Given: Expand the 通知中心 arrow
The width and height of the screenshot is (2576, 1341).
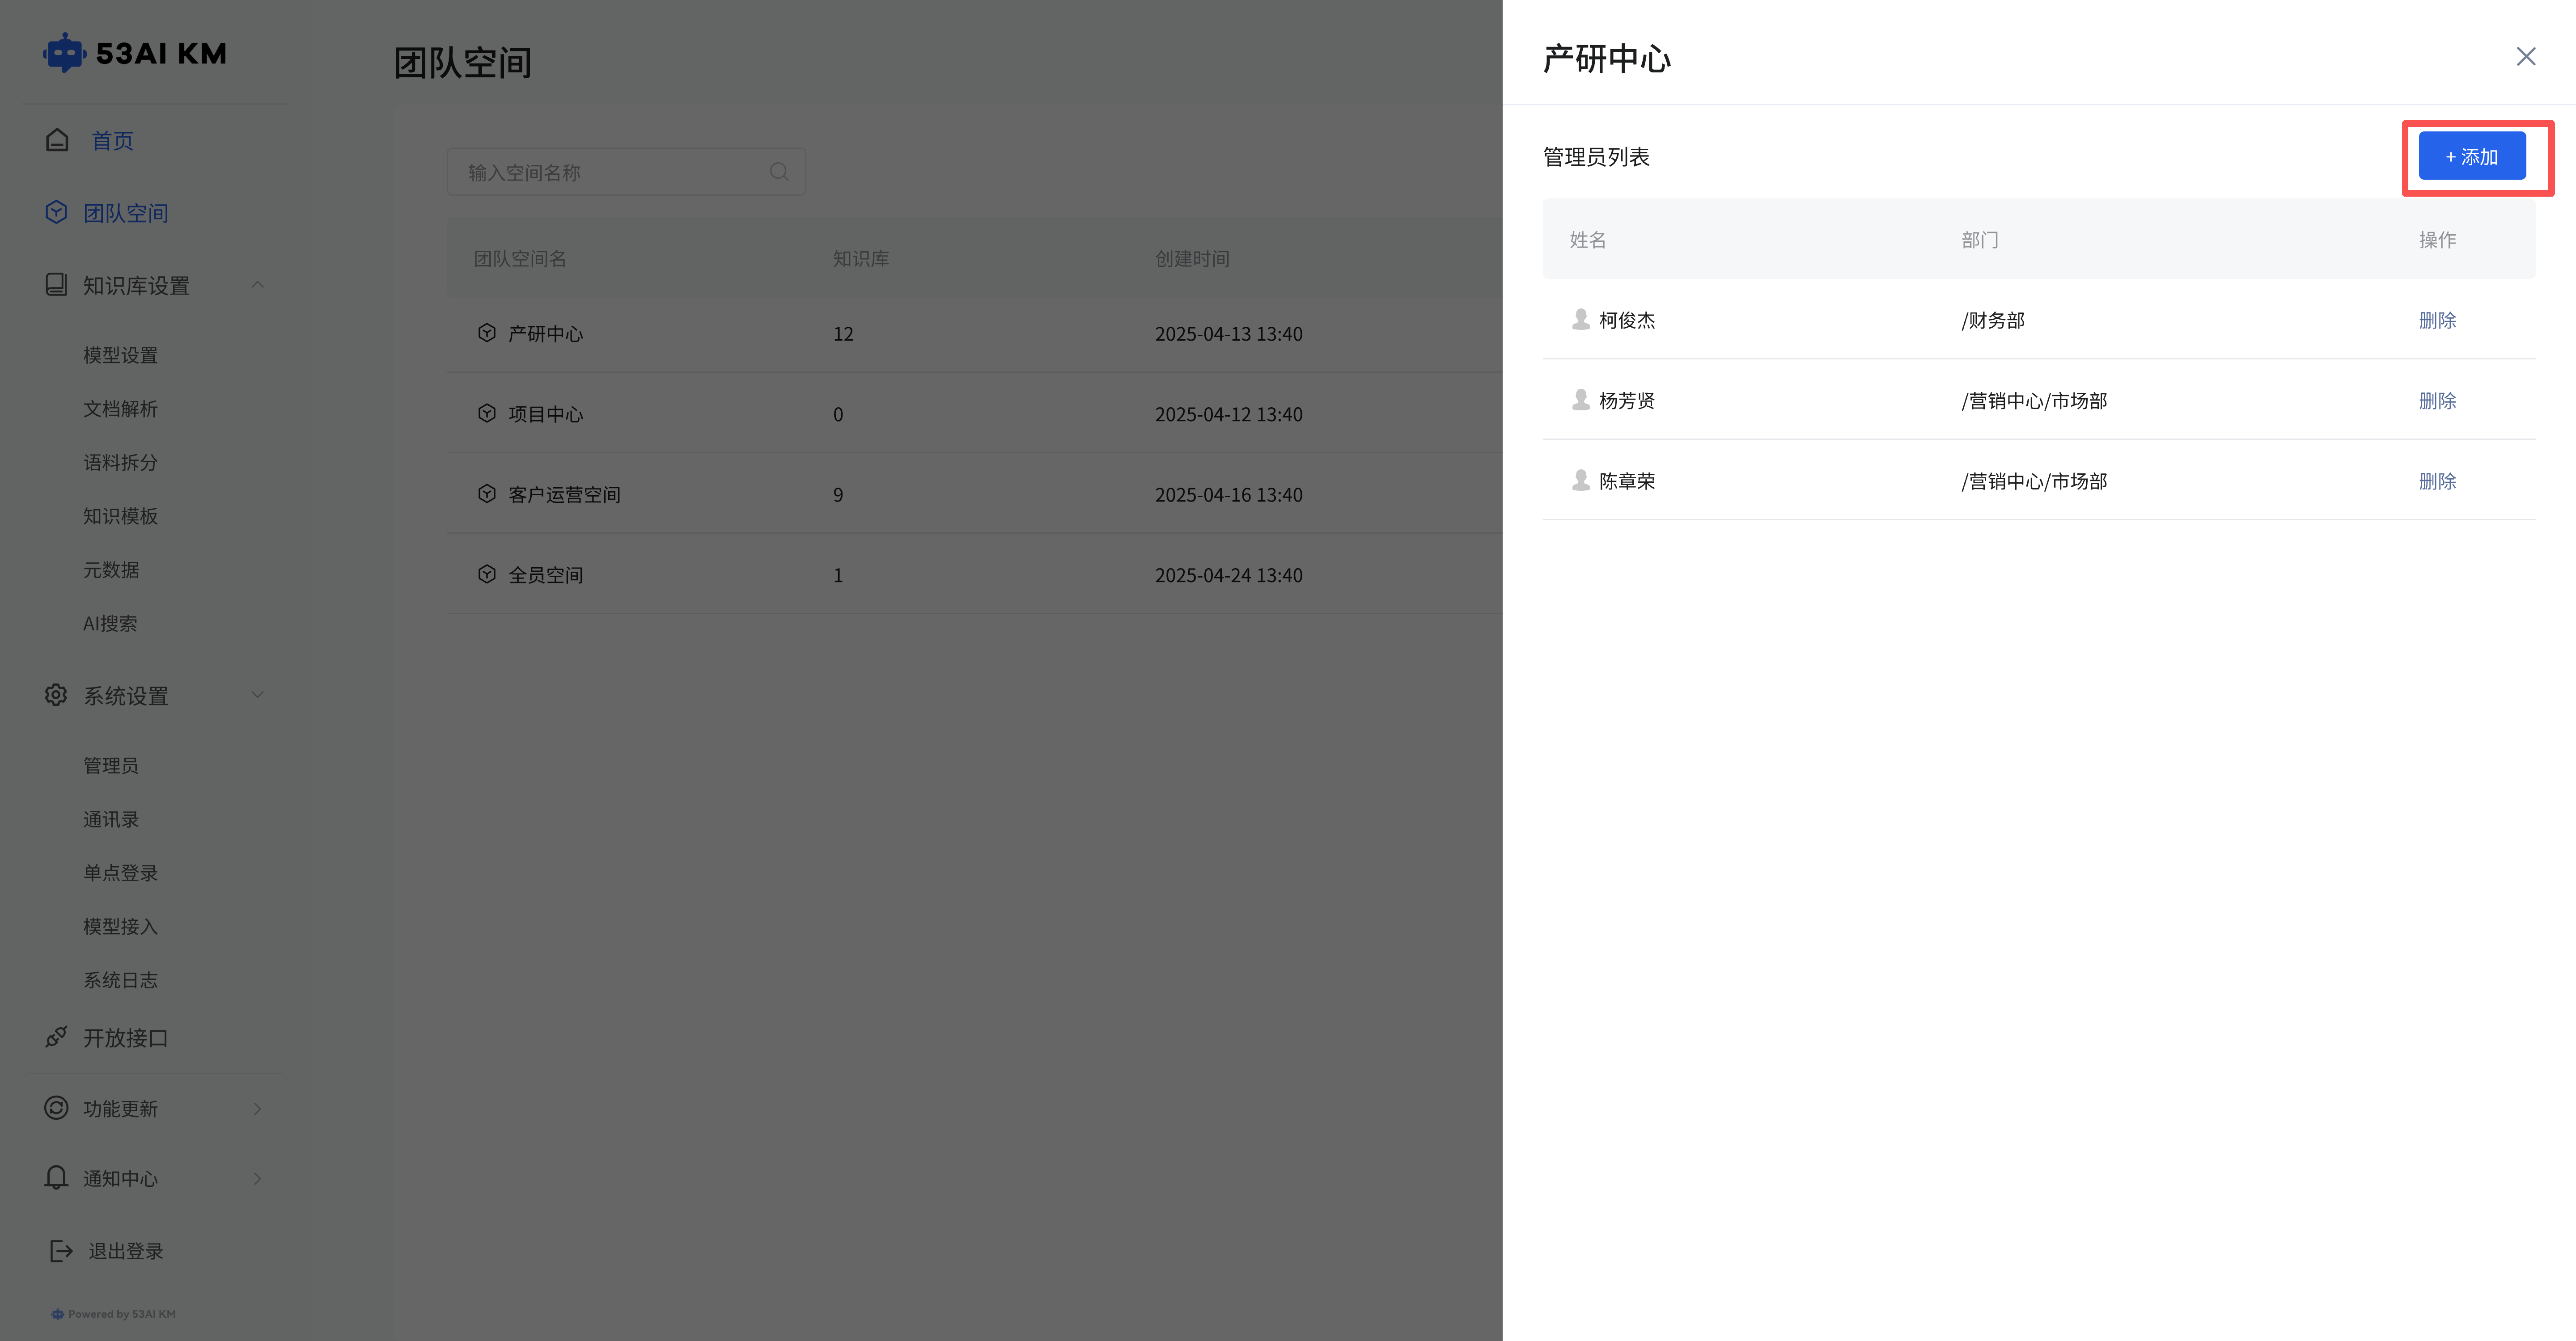Looking at the screenshot, I should pos(258,1178).
